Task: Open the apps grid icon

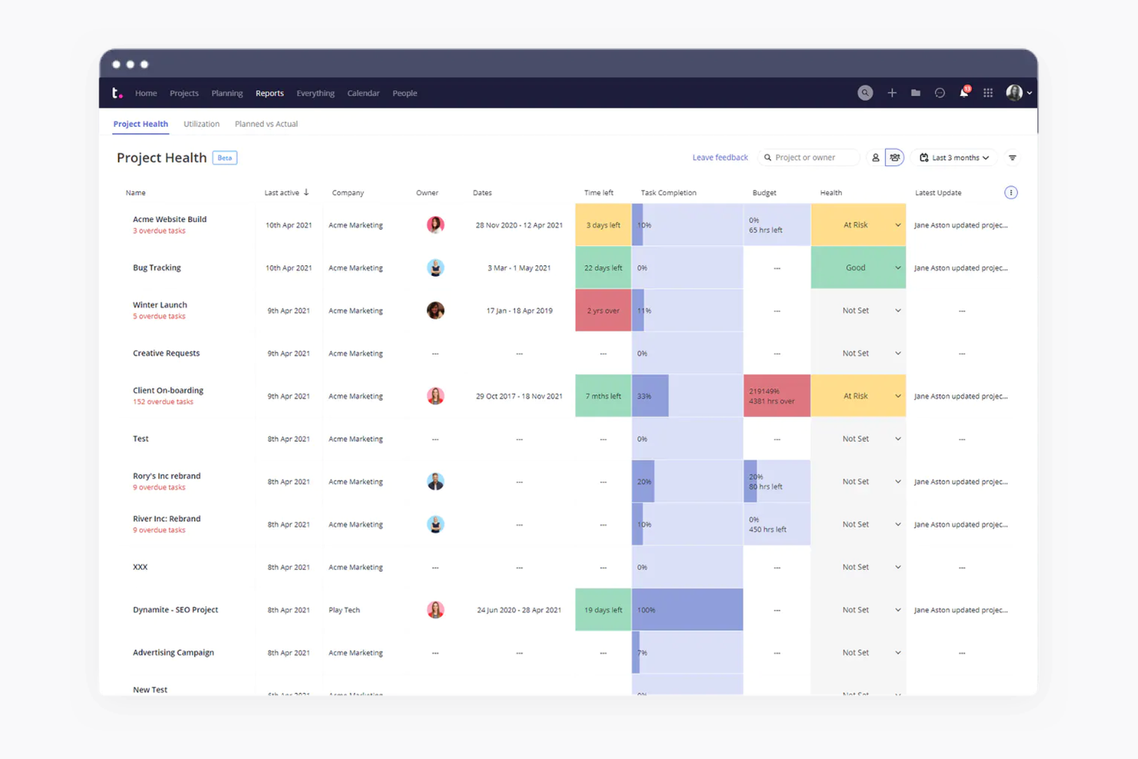Action: (988, 93)
